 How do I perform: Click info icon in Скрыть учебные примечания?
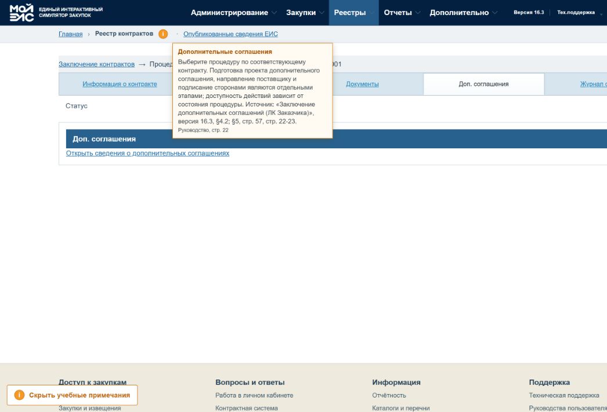[19, 395]
